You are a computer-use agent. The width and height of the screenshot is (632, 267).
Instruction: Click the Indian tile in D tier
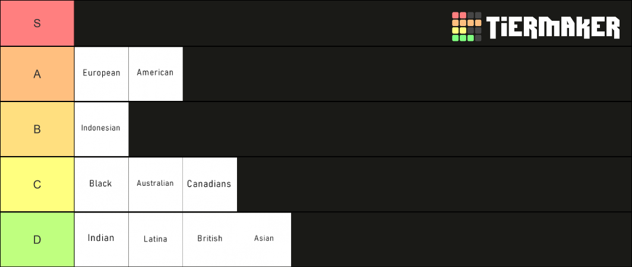pos(102,239)
